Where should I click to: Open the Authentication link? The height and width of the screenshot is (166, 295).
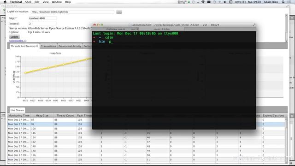click(x=18, y=41)
